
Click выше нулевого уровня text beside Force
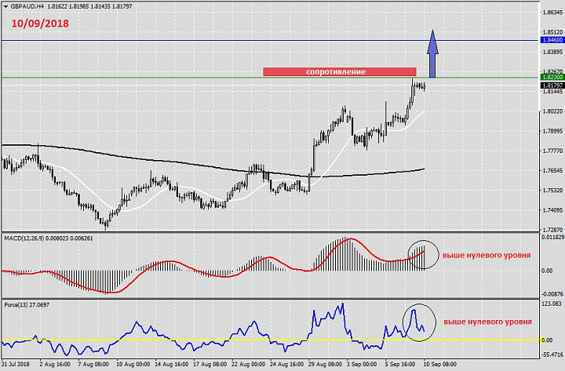click(x=488, y=322)
